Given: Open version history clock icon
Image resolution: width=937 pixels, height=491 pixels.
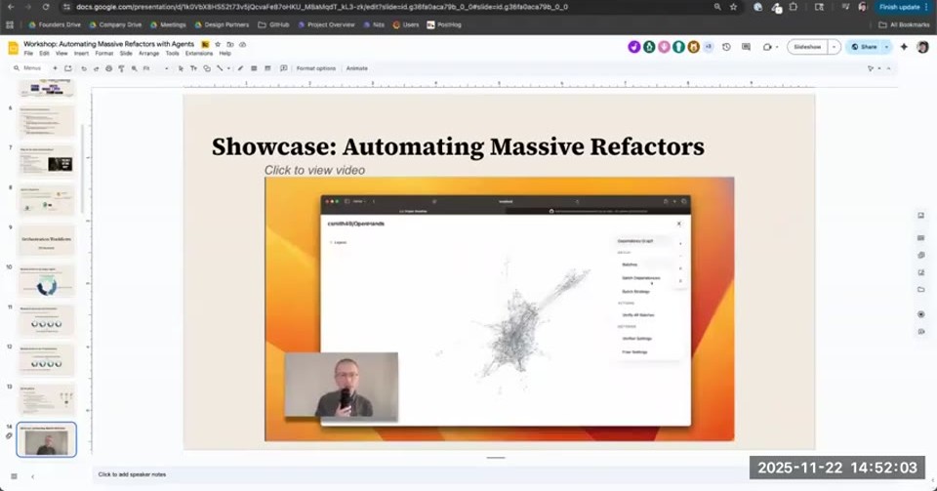Looking at the screenshot, I should point(726,47).
